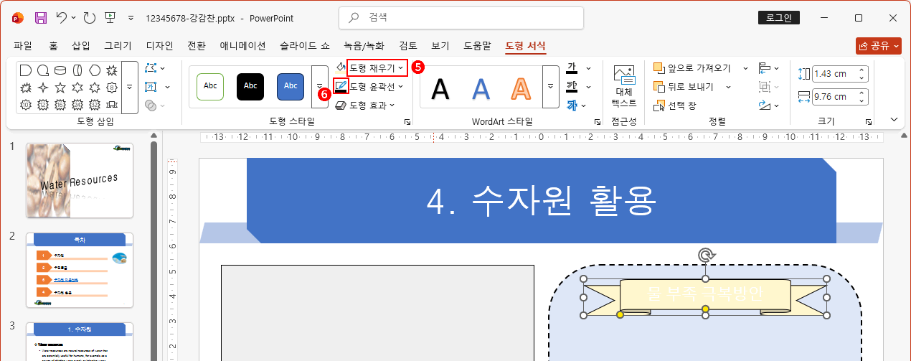Viewport: 911px width, 361px height.
Task: Click the 로그인 button
Action: (778, 18)
